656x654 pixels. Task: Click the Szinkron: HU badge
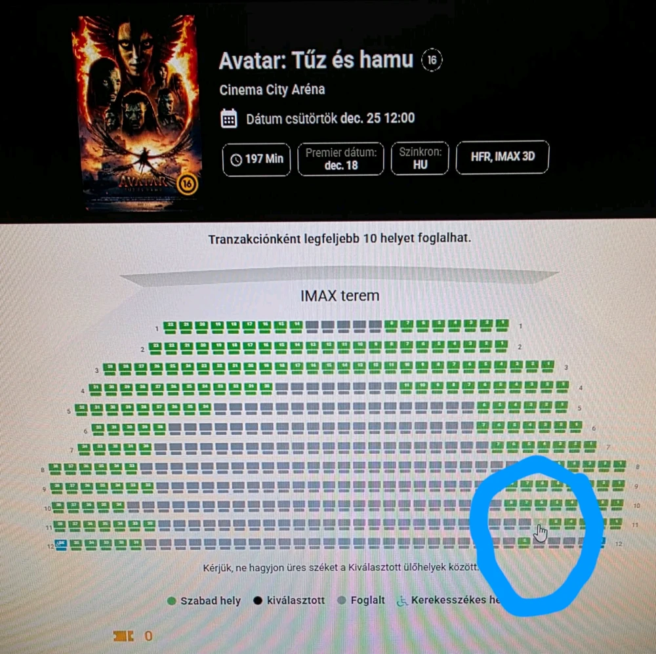[x=420, y=158]
